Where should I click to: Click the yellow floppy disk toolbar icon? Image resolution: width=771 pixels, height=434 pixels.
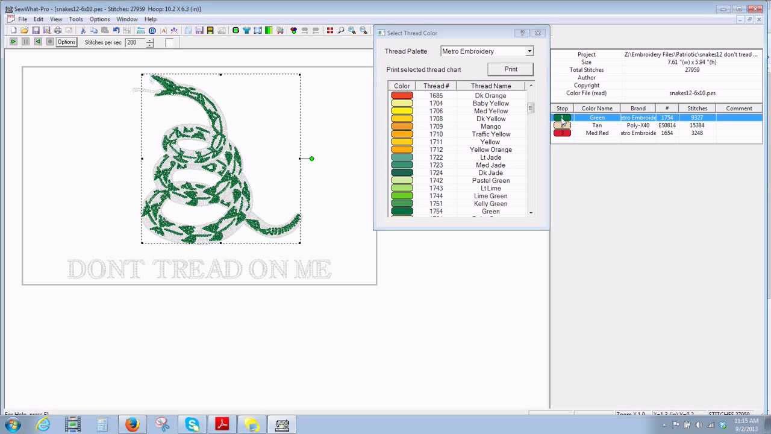click(210, 30)
